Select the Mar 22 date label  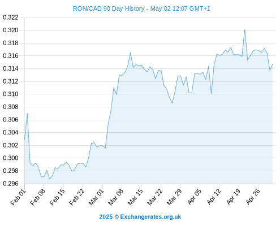pos(155,197)
